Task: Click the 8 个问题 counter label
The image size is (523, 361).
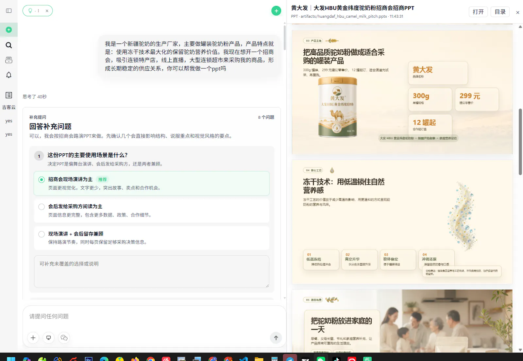Action: pyautogui.click(x=266, y=117)
